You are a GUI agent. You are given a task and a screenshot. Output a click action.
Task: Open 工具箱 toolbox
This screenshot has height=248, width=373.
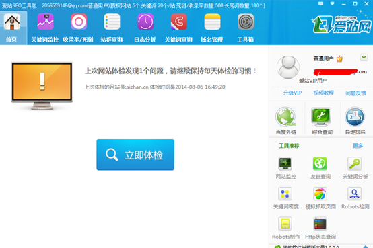(246, 28)
